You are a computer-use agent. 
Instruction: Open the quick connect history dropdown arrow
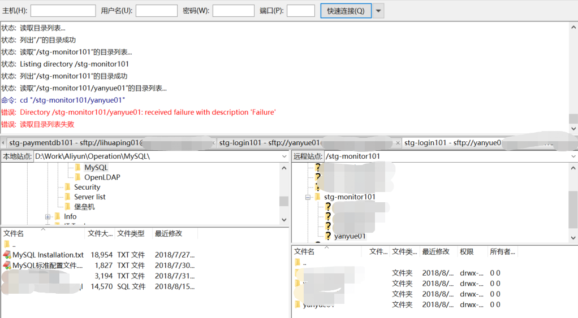point(378,11)
